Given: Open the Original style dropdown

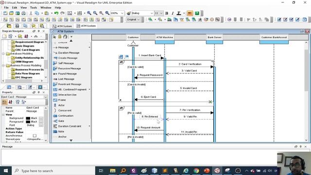Looking at the screenshot, I should click(x=138, y=19).
